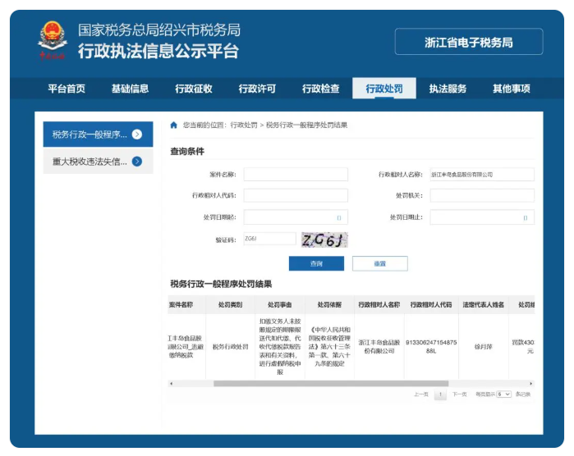Open the 每页显示 rows-per-page dropdown

click(x=503, y=394)
